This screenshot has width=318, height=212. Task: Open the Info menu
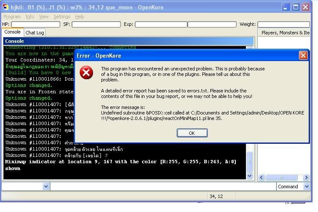click(30, 17)
